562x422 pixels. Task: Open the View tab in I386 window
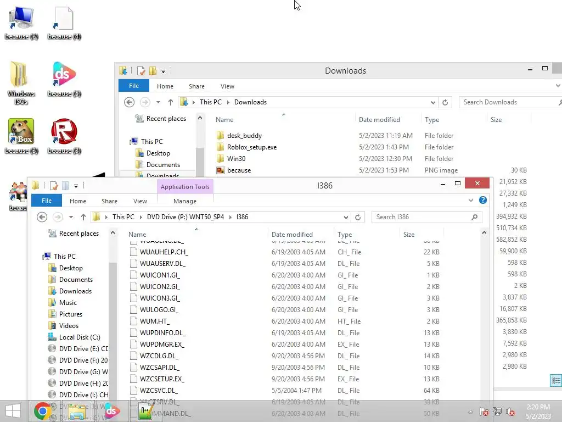140,201
